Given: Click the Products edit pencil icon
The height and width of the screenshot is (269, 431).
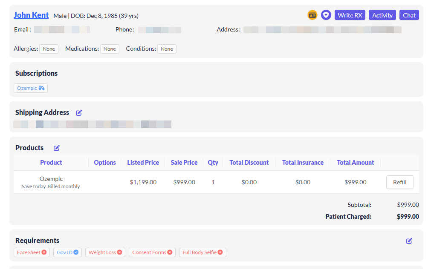Looking at the screenshot, I should click(x=57, y=148).
